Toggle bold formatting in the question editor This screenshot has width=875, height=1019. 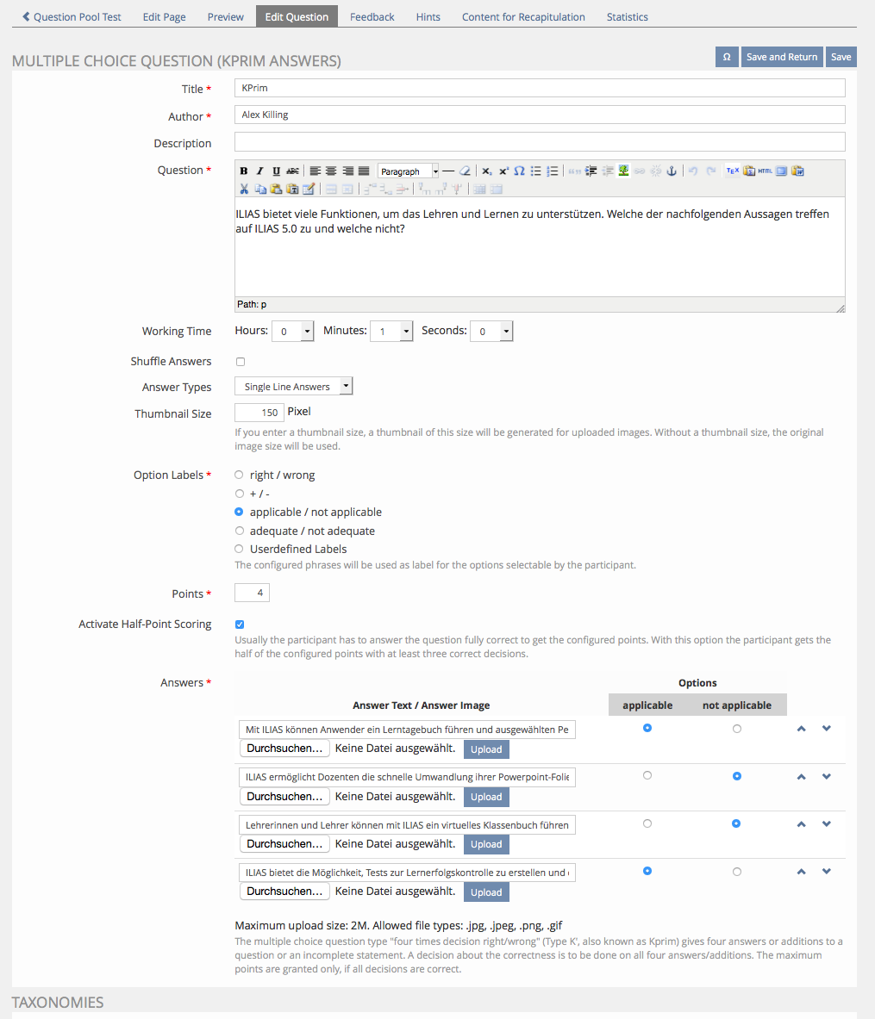point(244,171)
